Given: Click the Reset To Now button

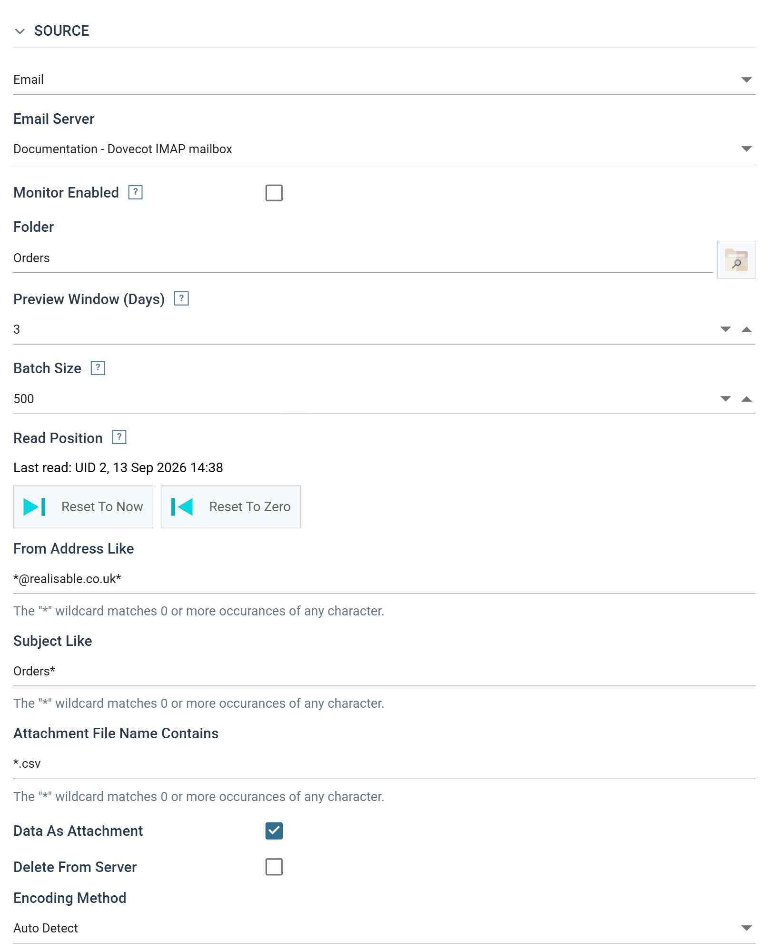Looking at the screenshot, I should click(83, 507).
